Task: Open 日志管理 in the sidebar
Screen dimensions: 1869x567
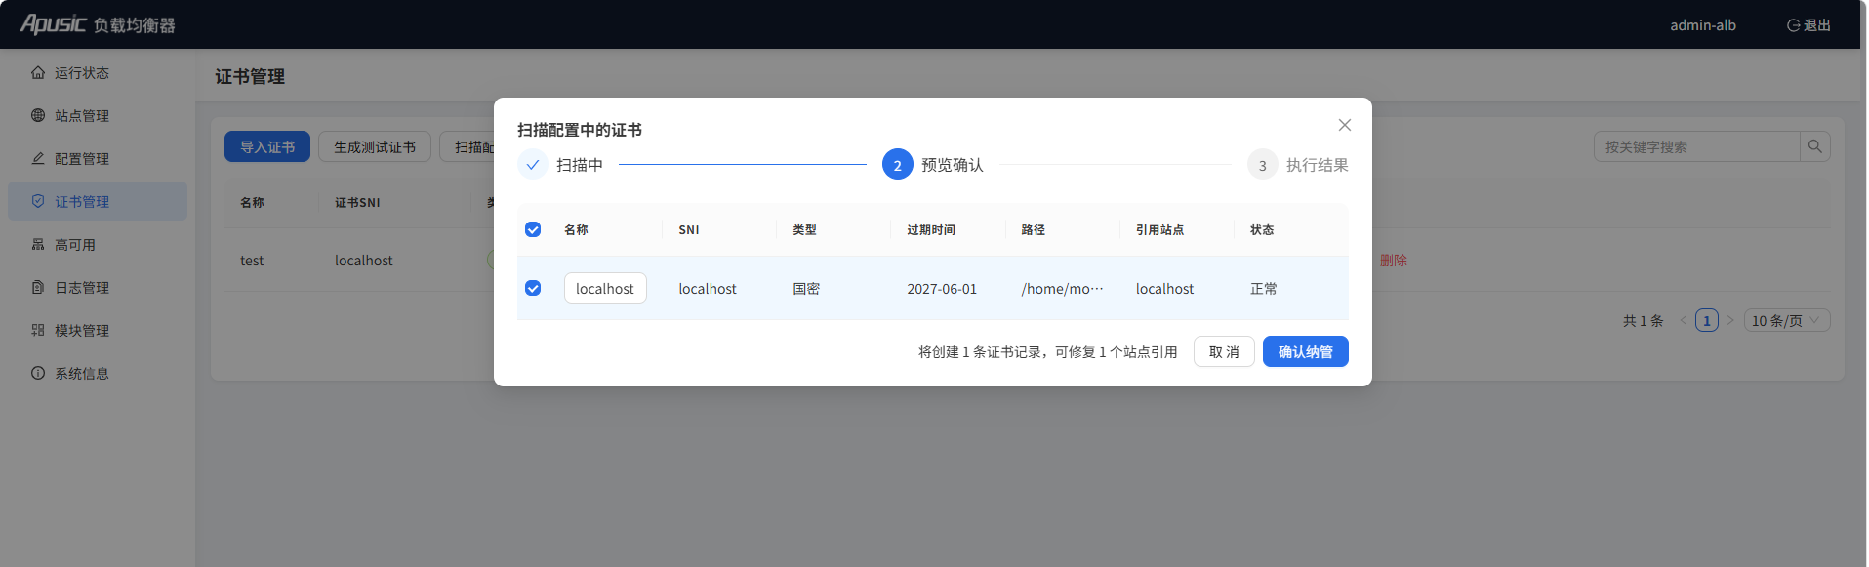Action: pyautogui.click(x=98, y=288)
